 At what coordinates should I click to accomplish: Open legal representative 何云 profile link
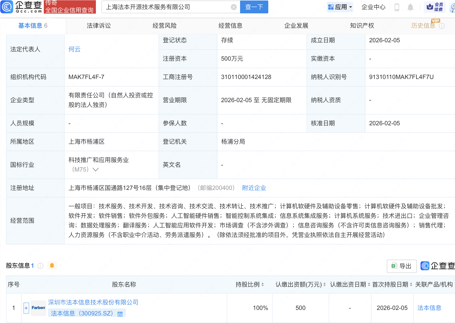coord(74,49)
